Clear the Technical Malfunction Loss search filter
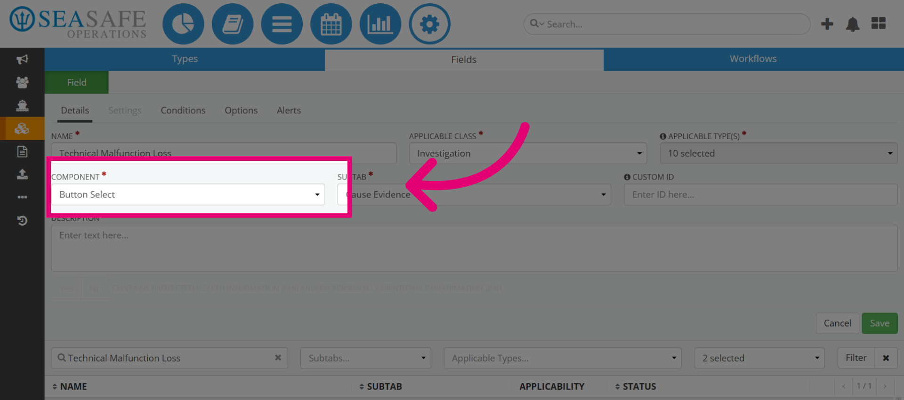The width and height of the screenshot is (904, 400). click(278, 358)
